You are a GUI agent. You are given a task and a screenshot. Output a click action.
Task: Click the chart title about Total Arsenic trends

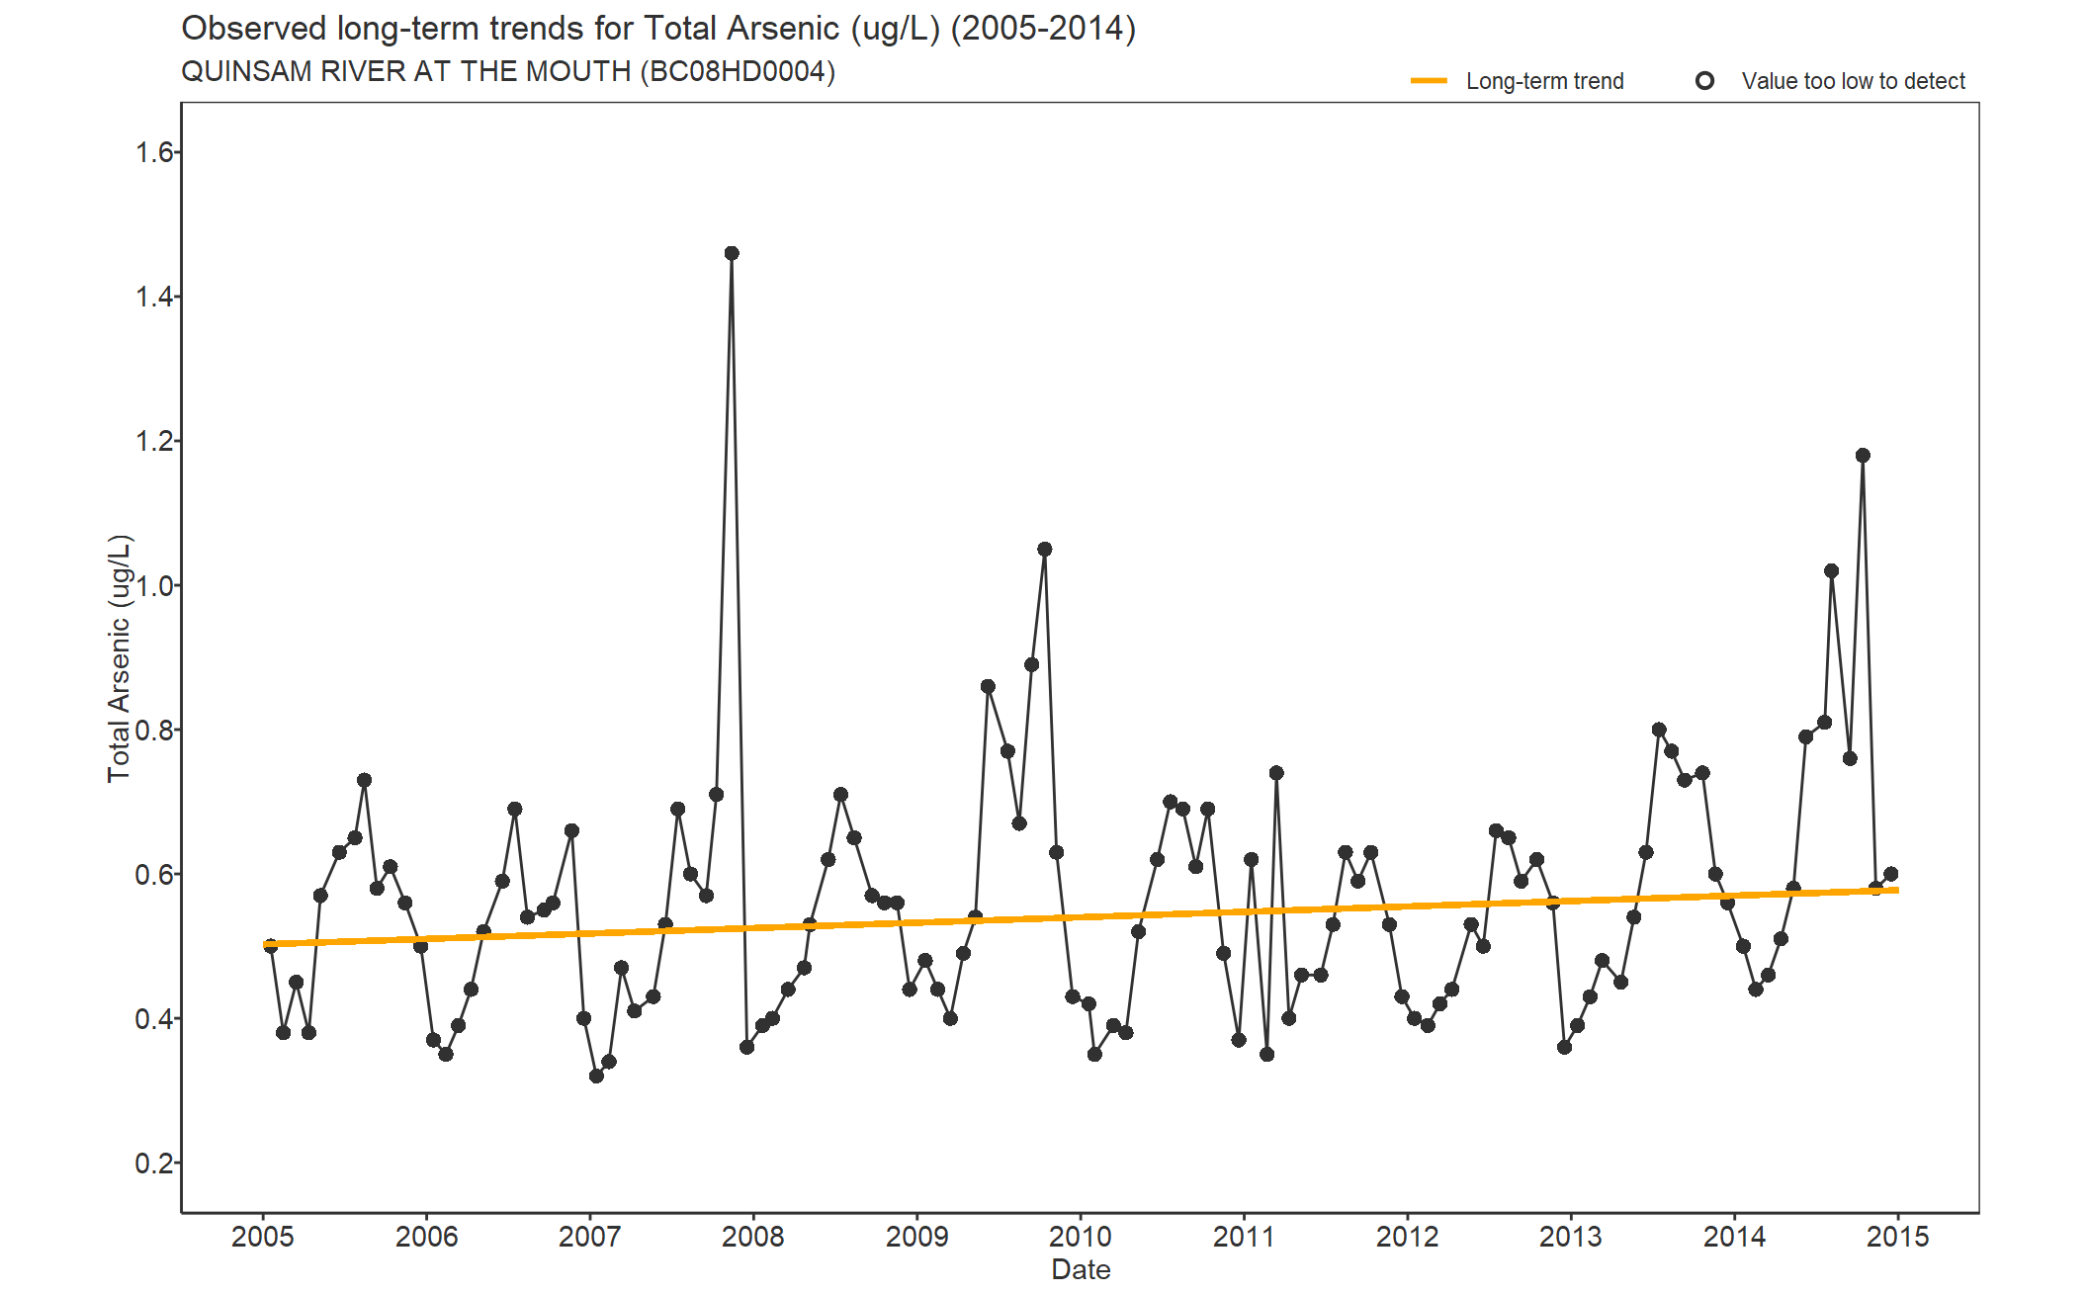[658, 28]
